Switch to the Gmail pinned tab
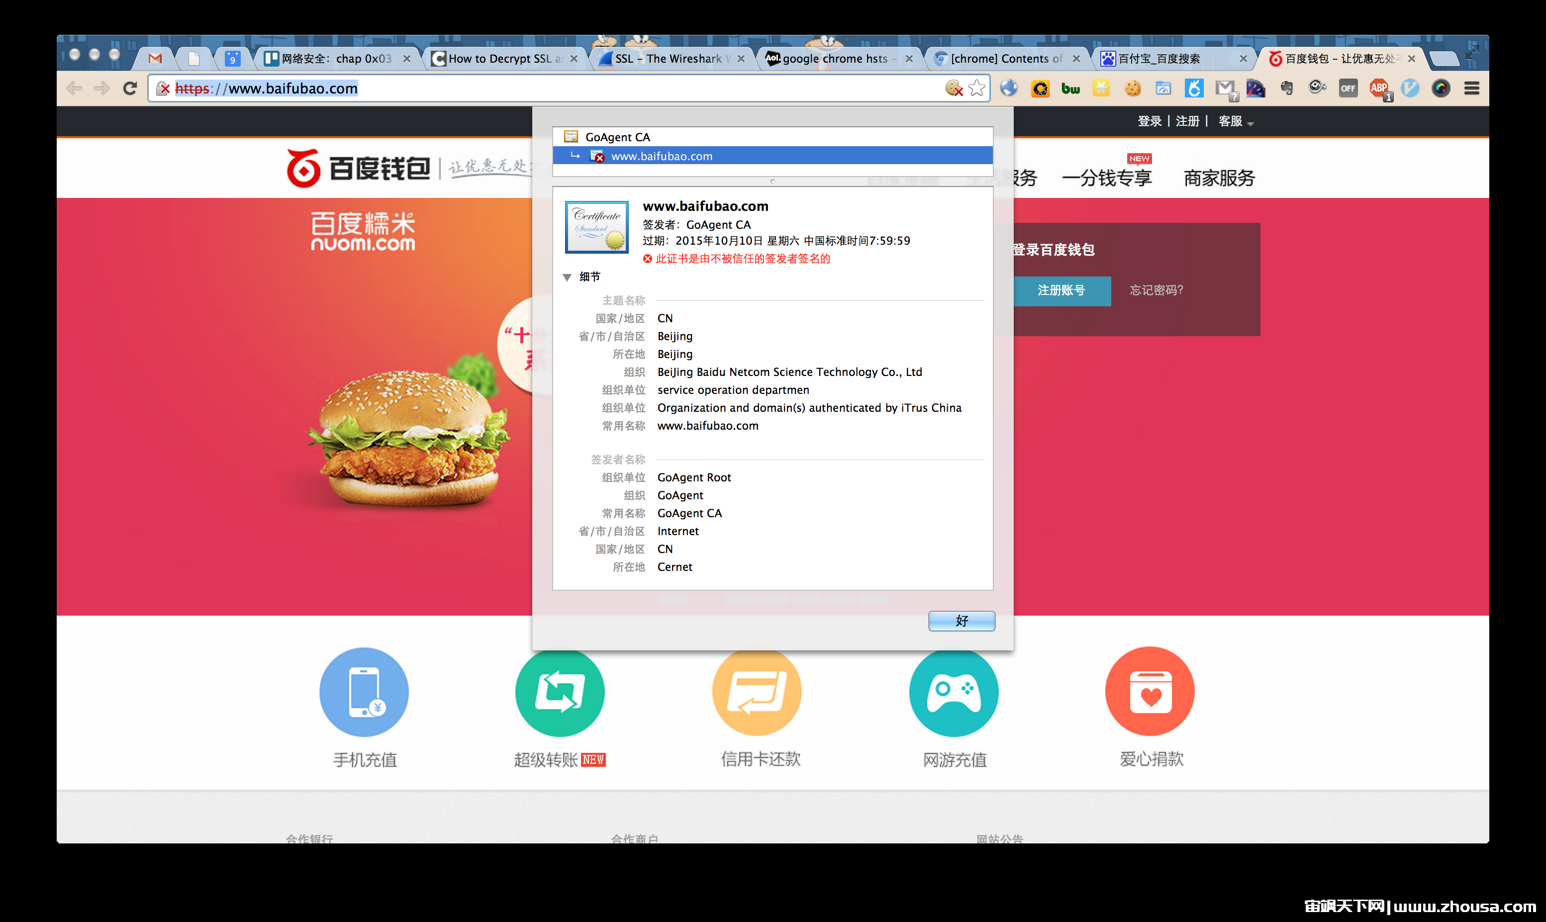 (155, 58)
